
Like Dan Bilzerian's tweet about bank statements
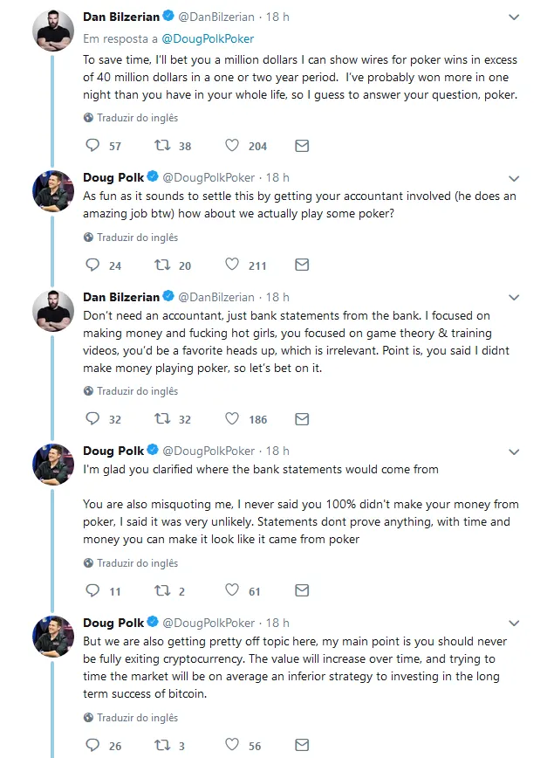click(232, 419)
